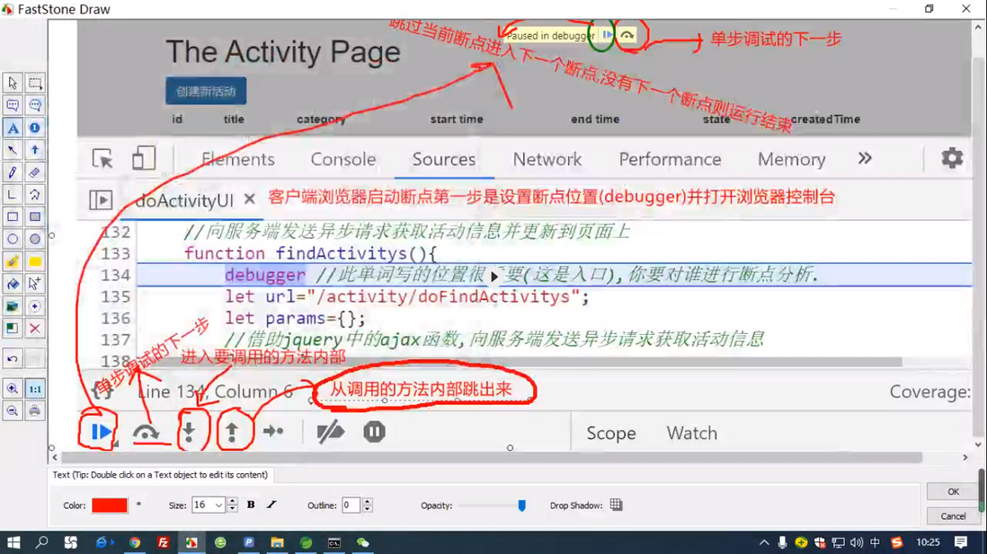Set zoom to 1:1 actual size

[35, 389]
